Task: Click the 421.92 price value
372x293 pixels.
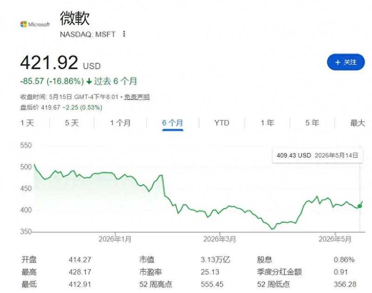Action: click(49, 63)
